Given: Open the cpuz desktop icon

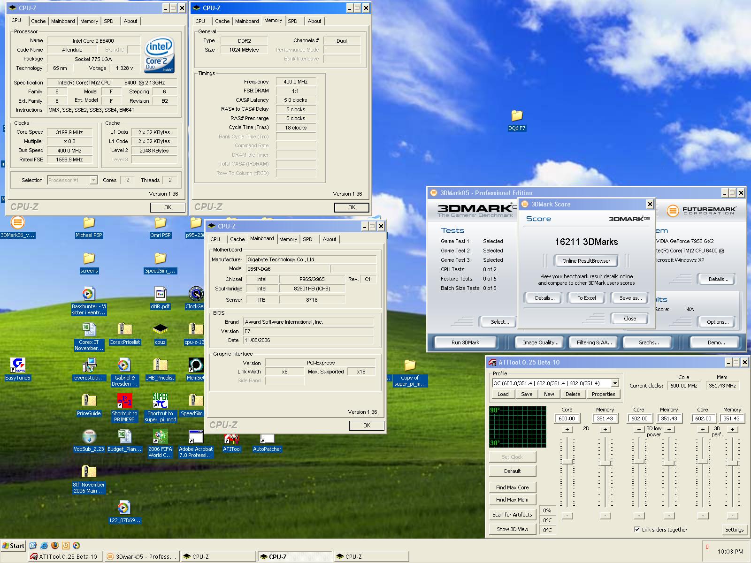Looking at the screenshot, I should (160, 329).
